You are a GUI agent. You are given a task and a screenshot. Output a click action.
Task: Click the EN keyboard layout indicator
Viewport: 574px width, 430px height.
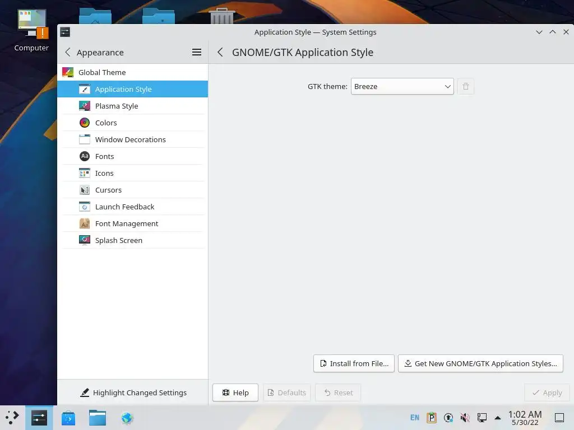tap(415, 418)
